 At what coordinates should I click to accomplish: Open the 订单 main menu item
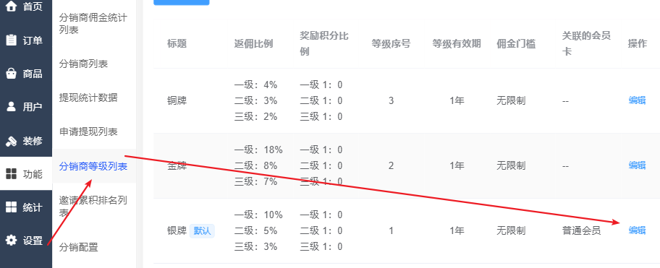[x=25, y=40]
